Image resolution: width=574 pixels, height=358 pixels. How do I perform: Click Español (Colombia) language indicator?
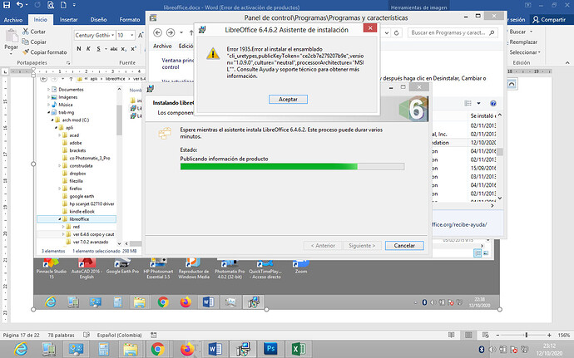tap(119, 335)
